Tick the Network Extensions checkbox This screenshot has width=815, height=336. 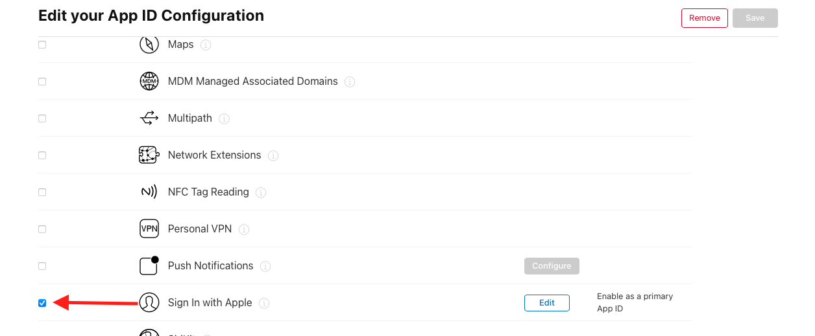point(42,155)
